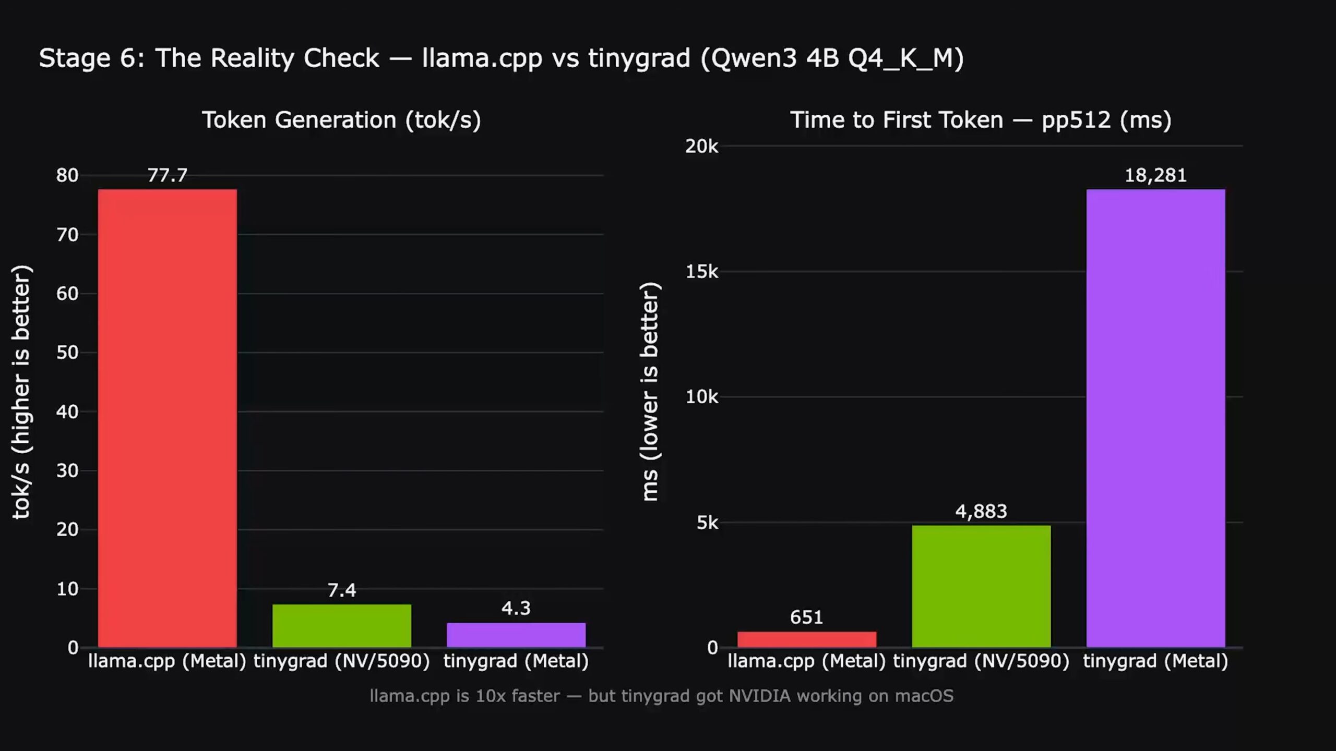The width and height of the screenshot is (1336, 751).
Task: Select the 7.4 value label
Action: coord(342,590)
